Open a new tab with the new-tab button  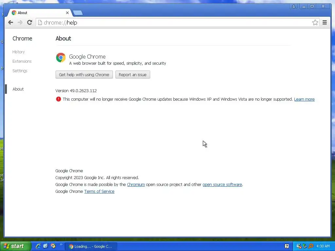point(78,13)
